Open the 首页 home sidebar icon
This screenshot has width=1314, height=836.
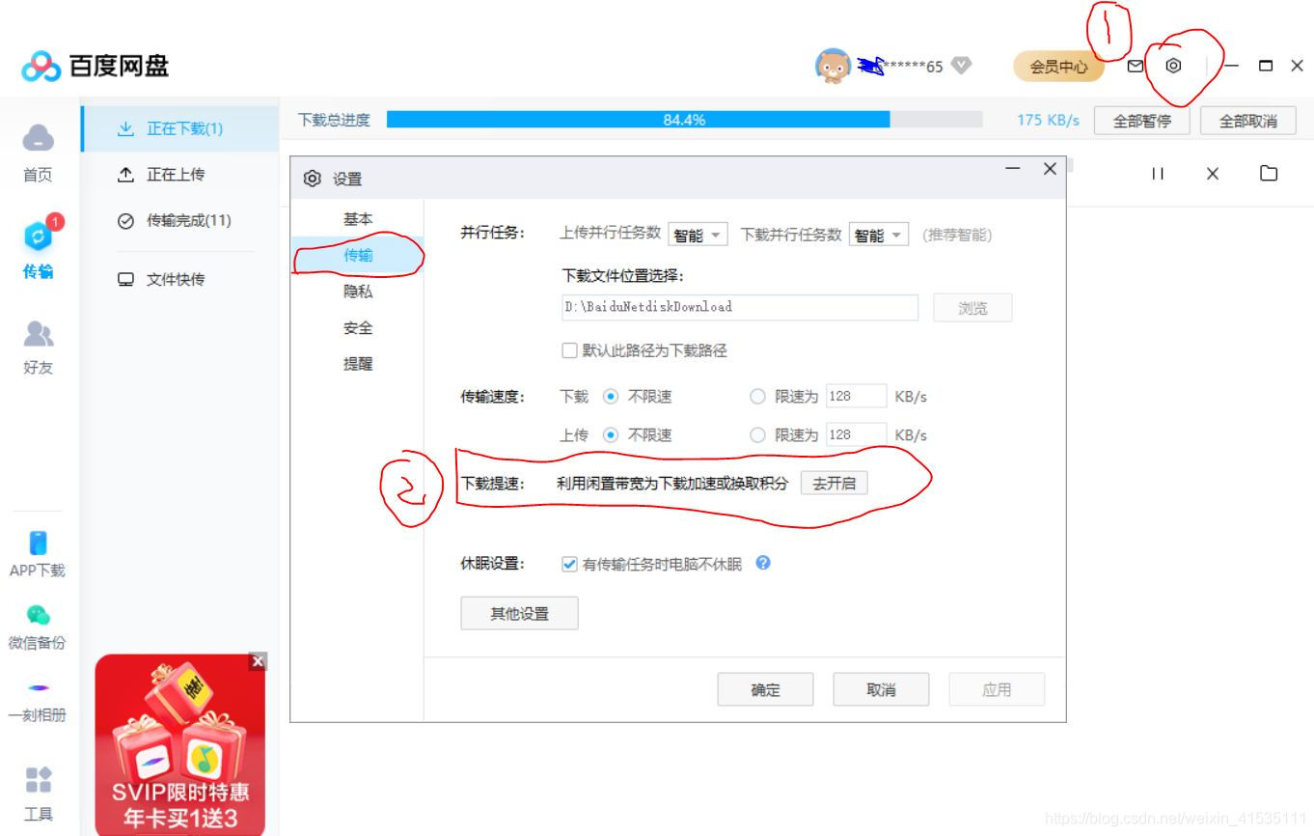pos(38,153)
